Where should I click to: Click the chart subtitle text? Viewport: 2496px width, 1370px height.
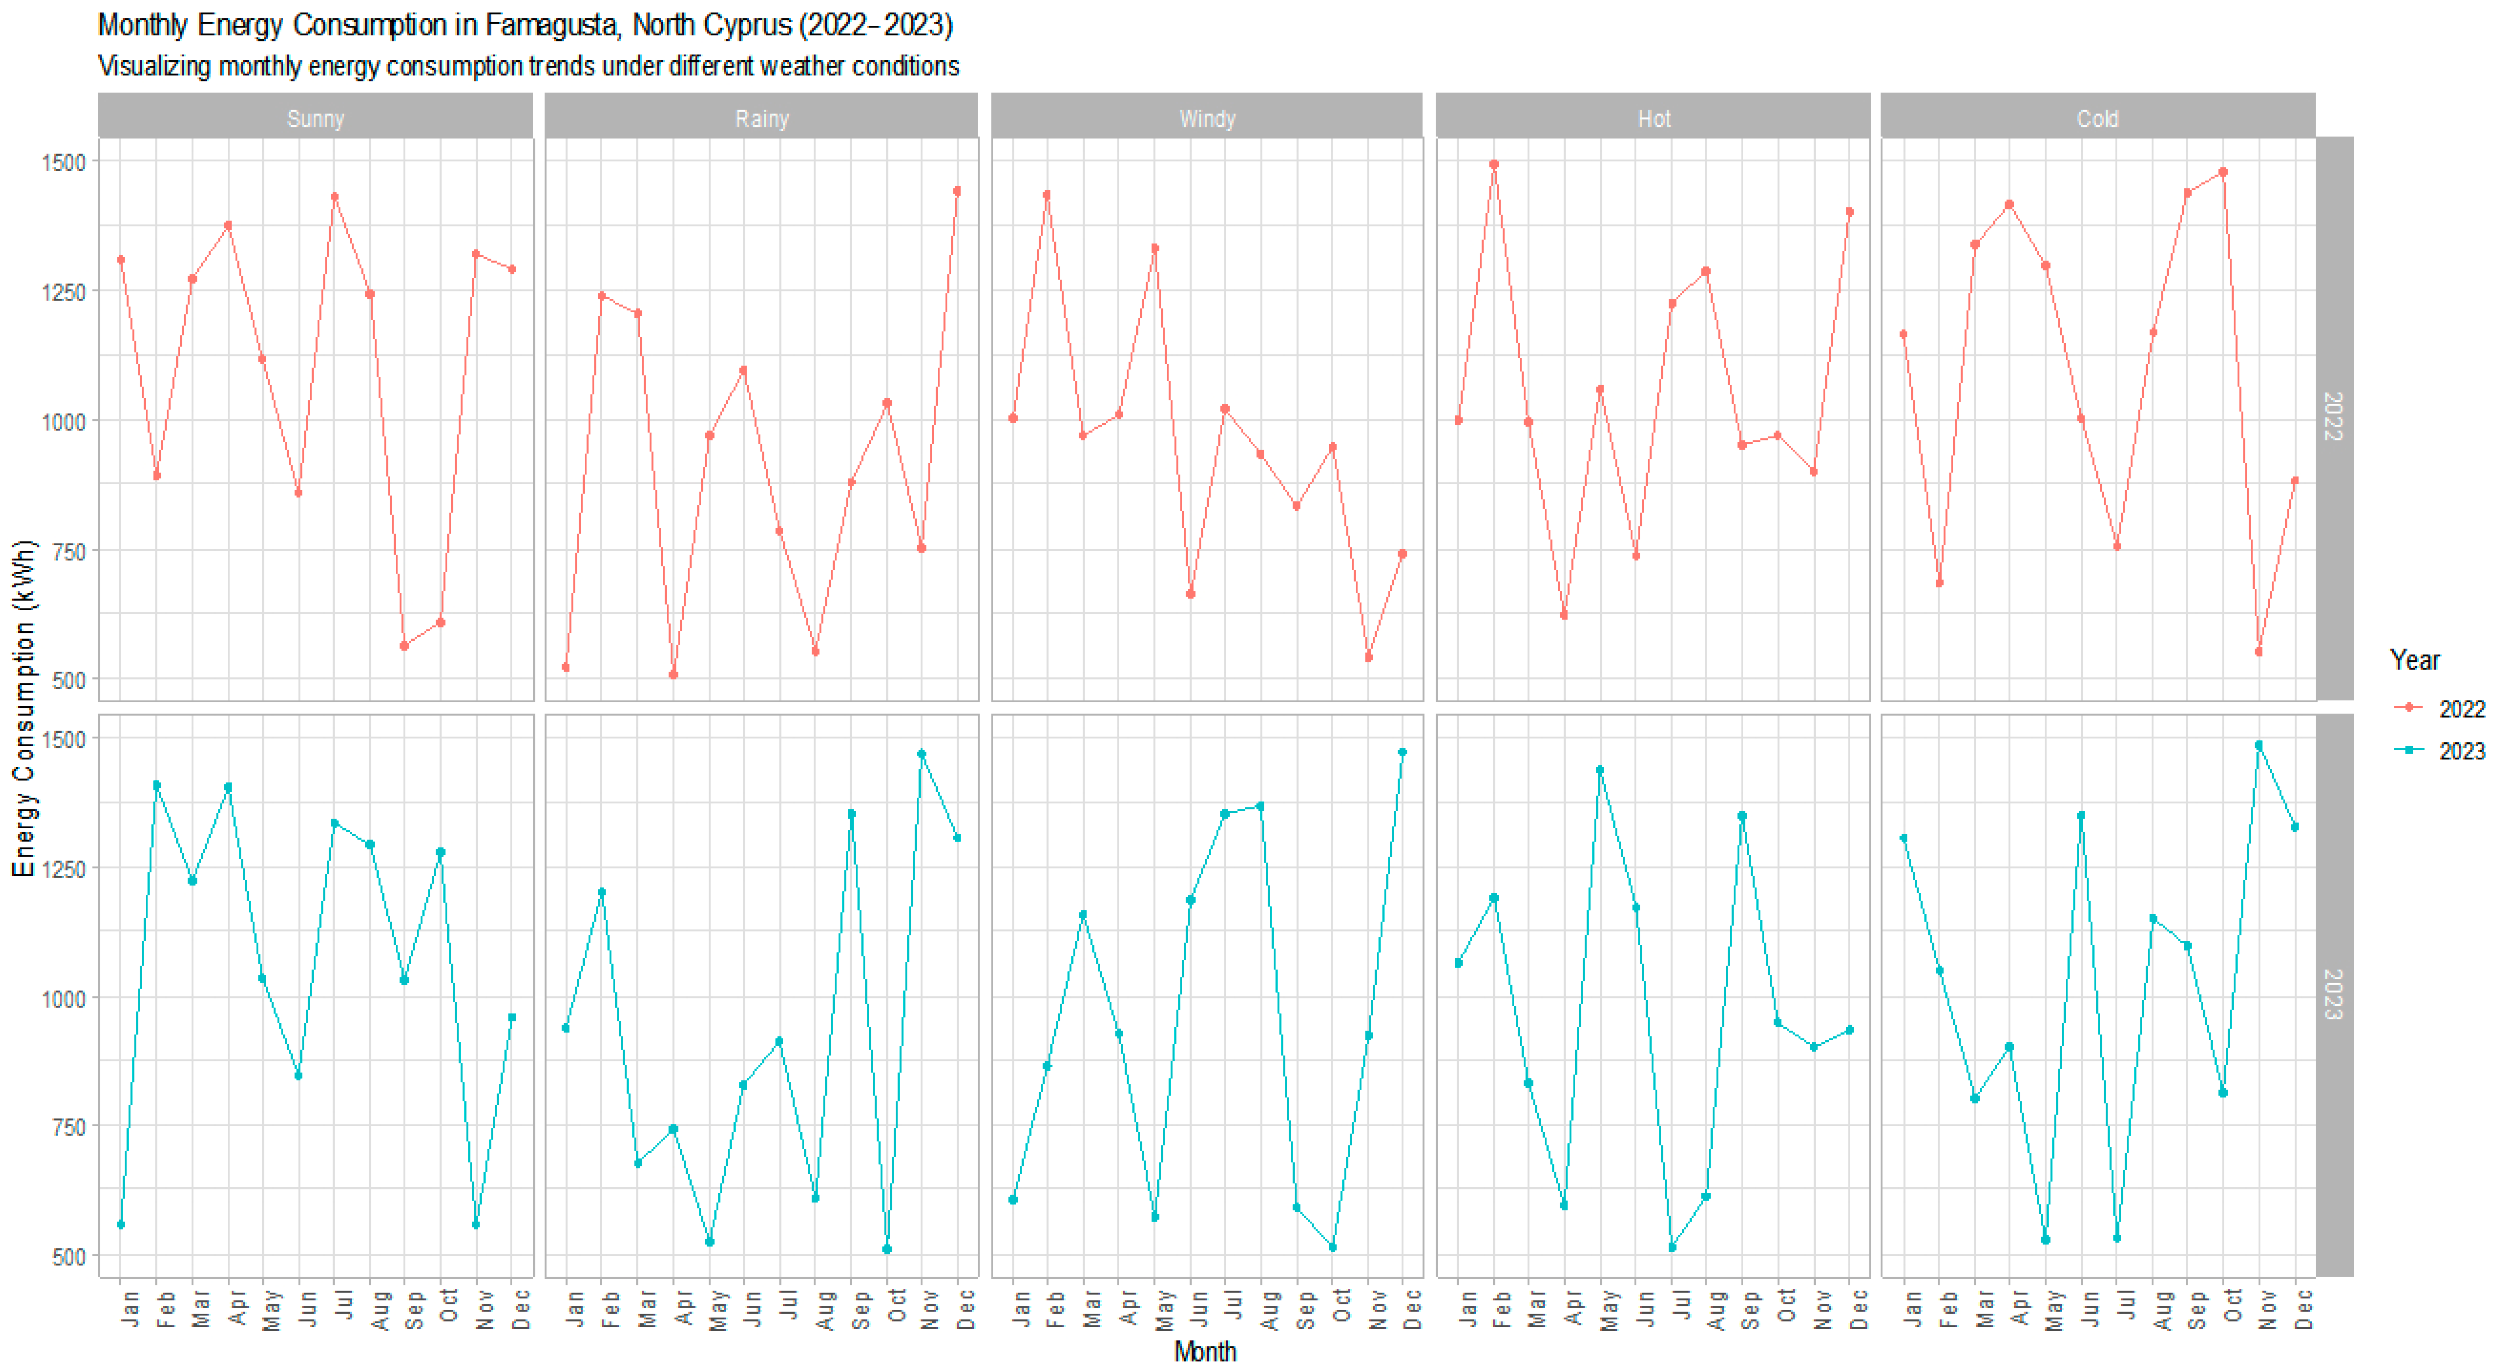pos(528,66)
